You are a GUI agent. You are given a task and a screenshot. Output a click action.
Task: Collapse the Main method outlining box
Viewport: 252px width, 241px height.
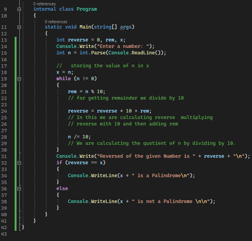point(19,27)
